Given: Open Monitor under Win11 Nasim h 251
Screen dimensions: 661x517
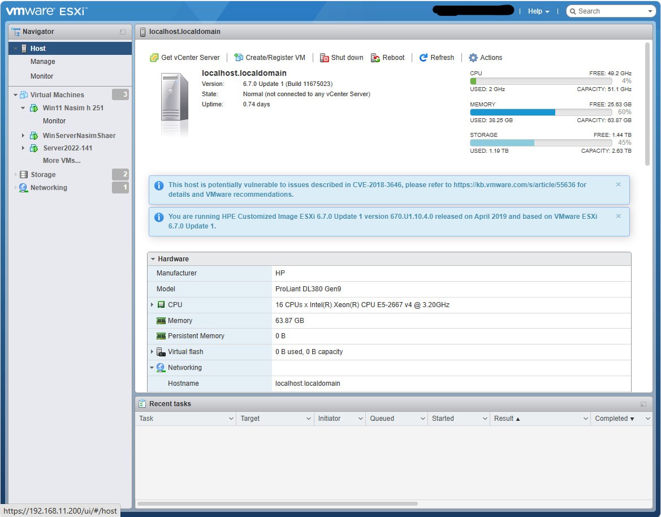Looking at the screenshot, I should point(54,121).
